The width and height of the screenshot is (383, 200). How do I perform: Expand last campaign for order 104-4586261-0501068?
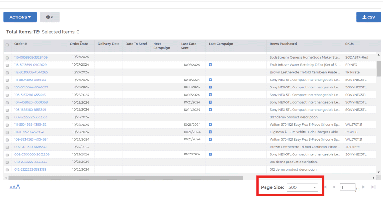210,102
